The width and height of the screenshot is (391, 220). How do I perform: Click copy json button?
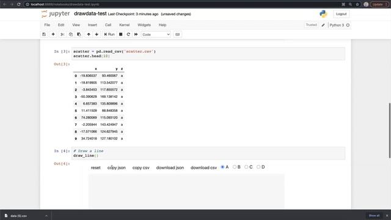(x=117, y=167)
